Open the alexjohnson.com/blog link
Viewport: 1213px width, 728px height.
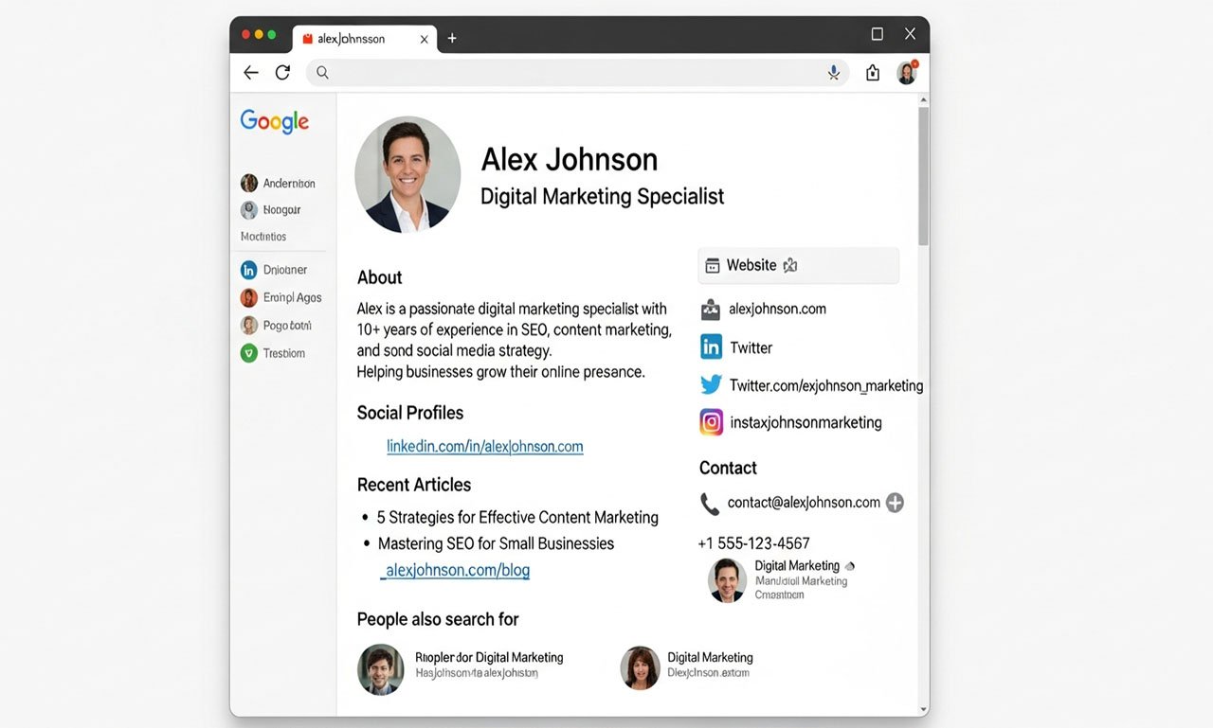456,571
